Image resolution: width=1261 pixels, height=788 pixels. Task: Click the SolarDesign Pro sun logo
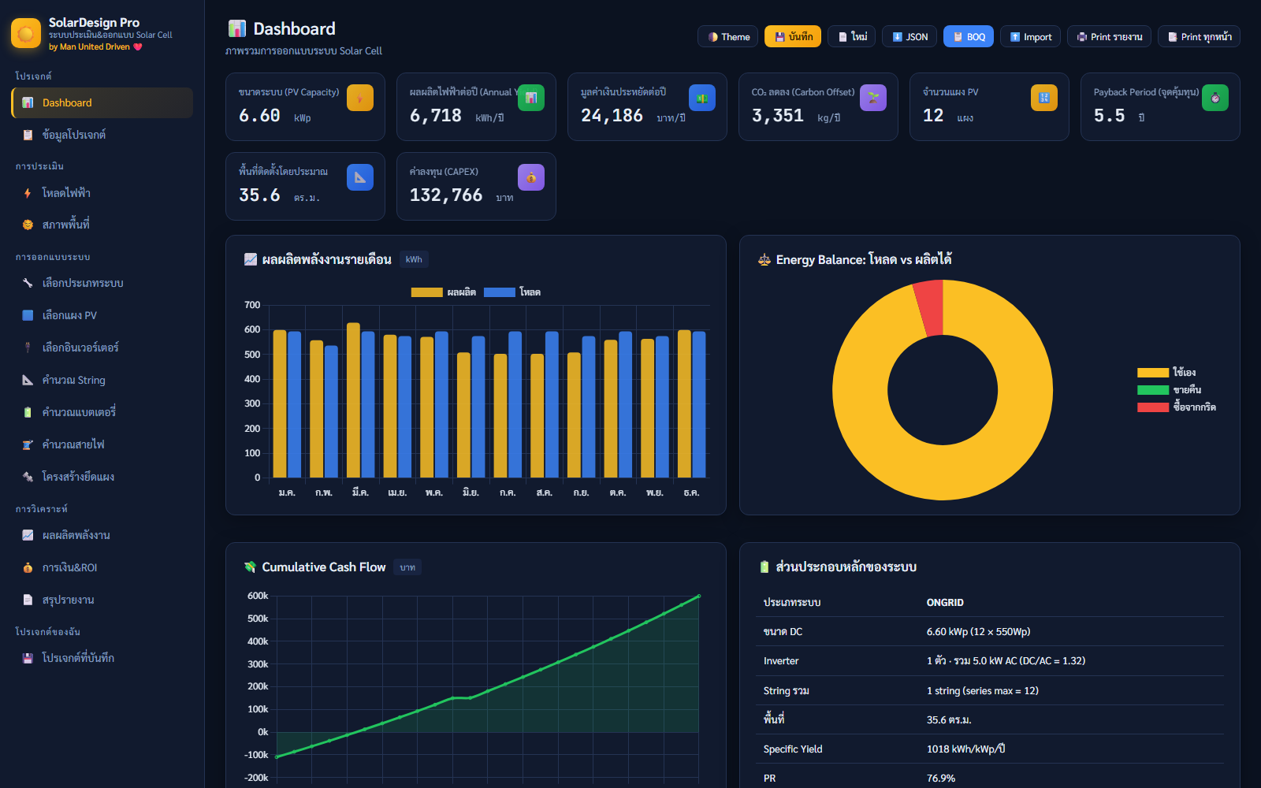(x=26, y=33)
